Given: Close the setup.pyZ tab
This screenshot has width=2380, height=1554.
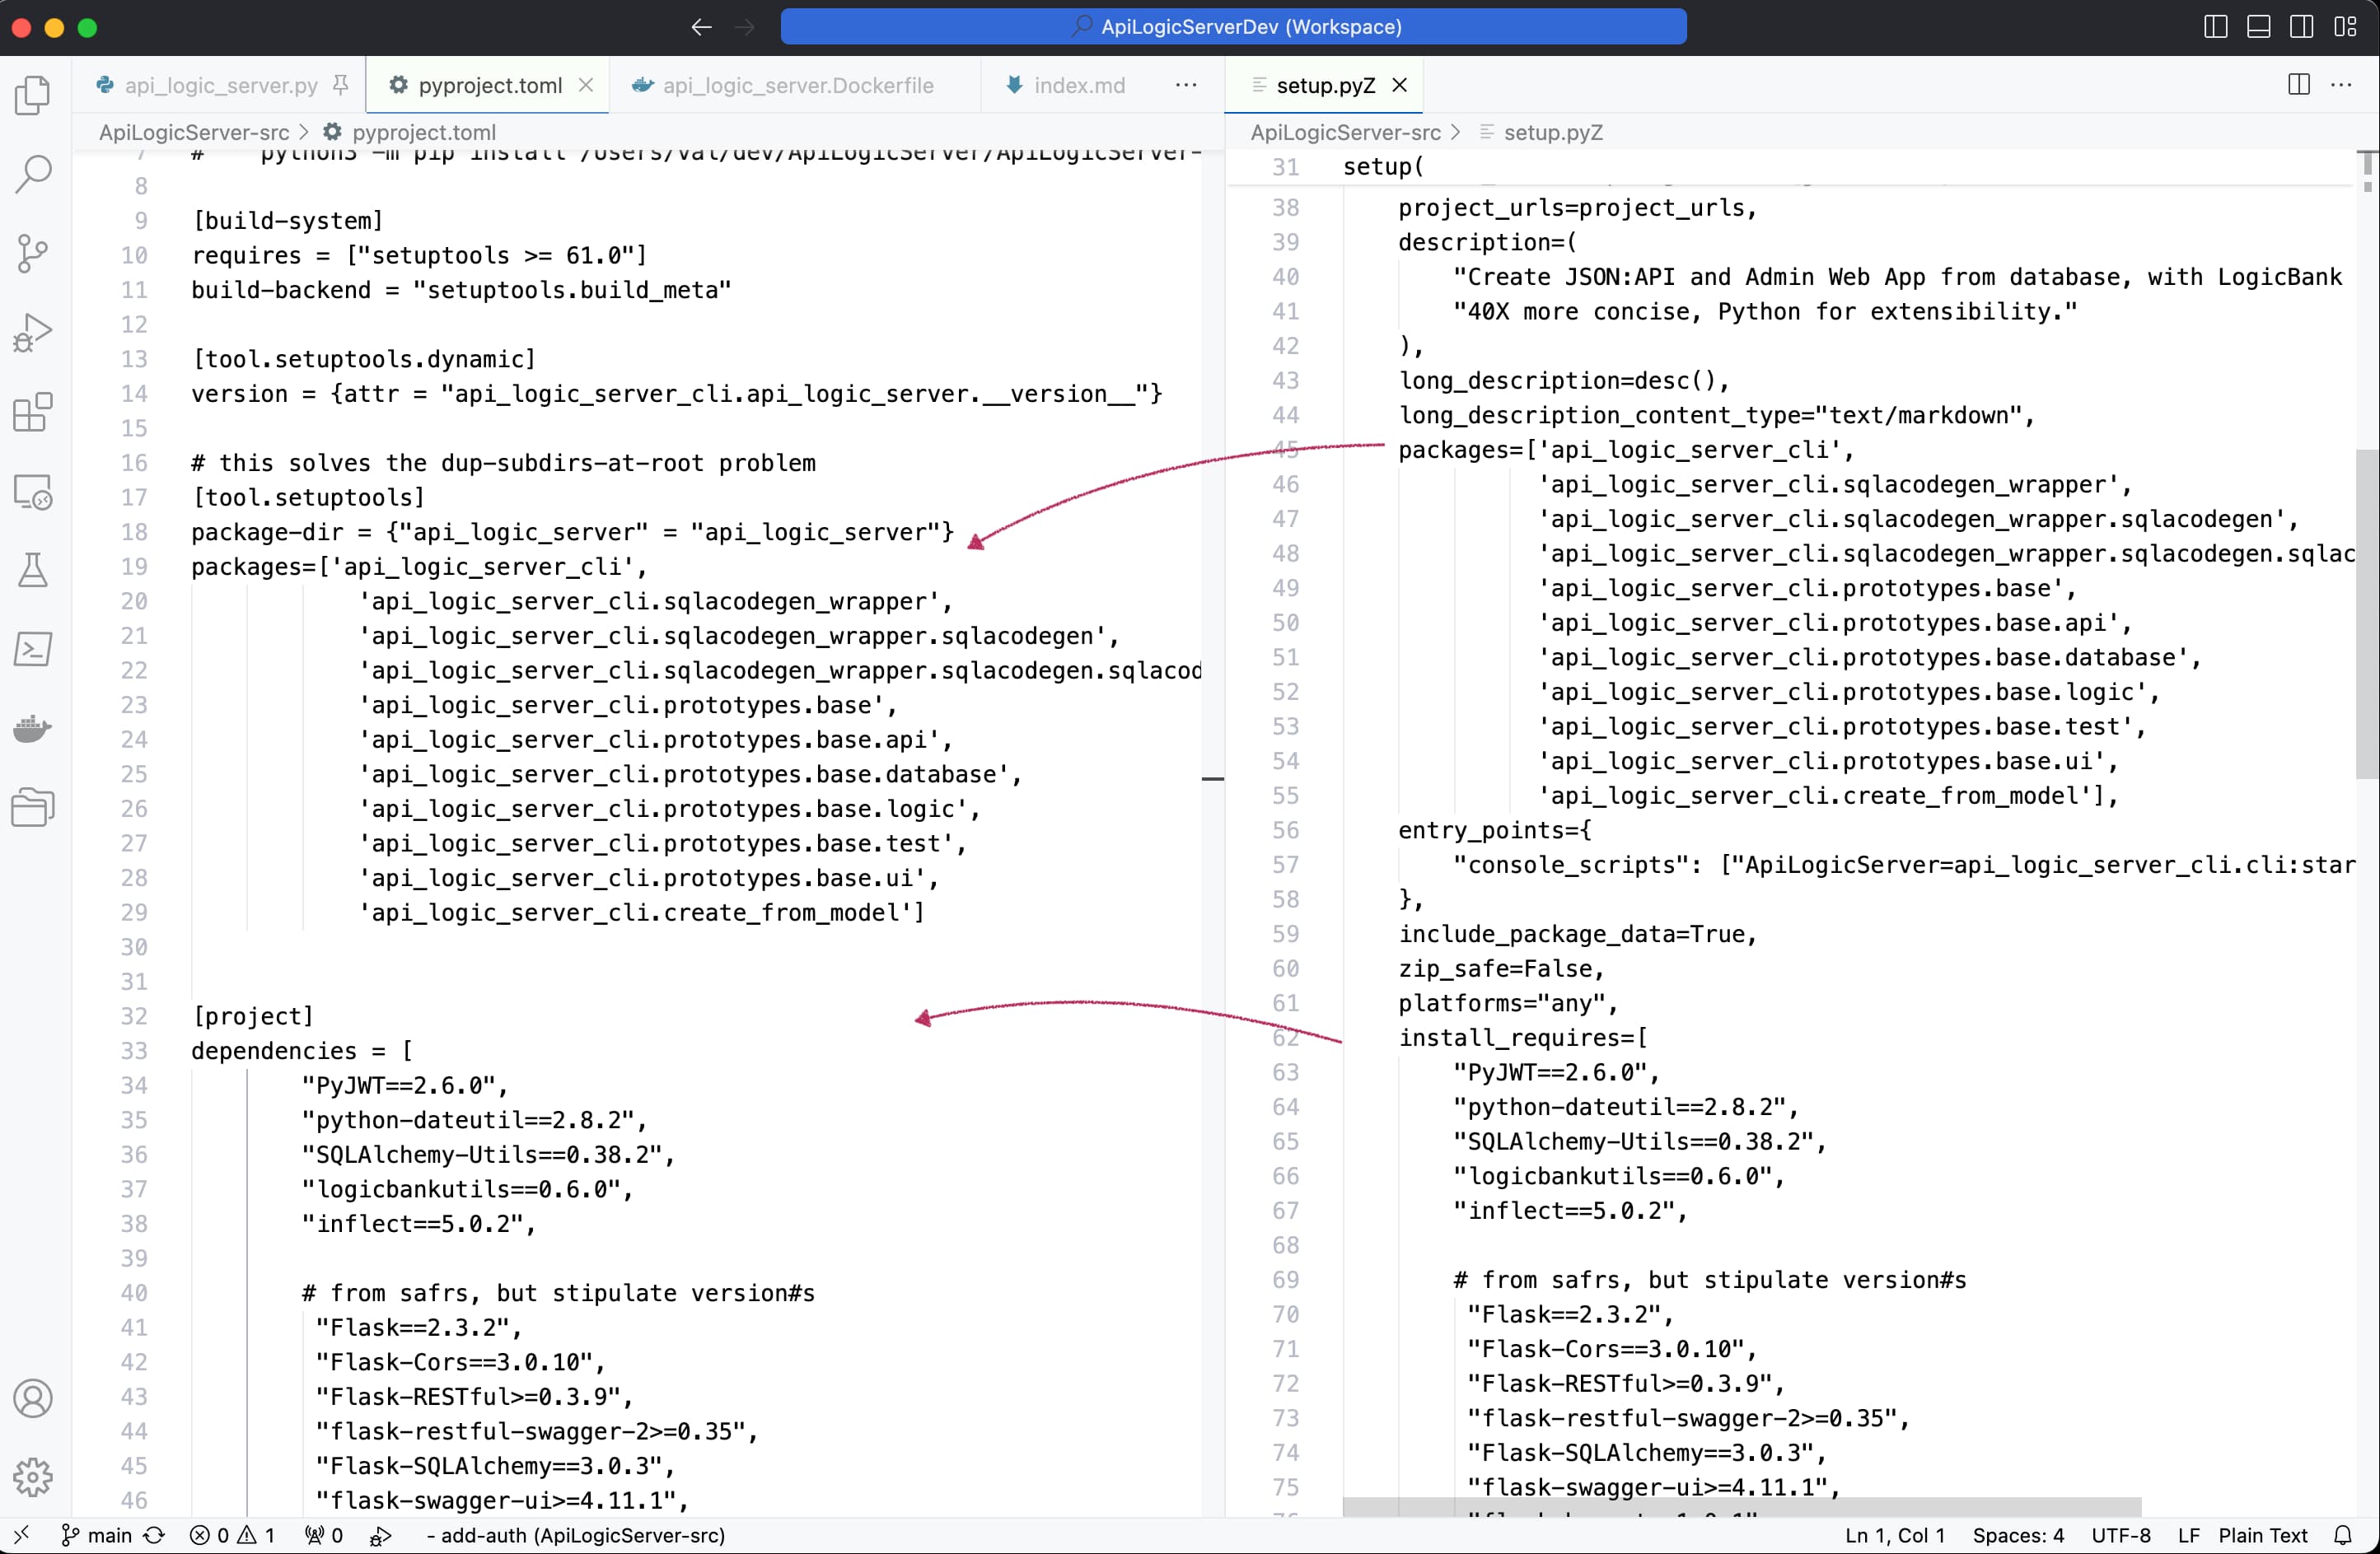Looking at the screenshot, I should [x=1400, y=85].
